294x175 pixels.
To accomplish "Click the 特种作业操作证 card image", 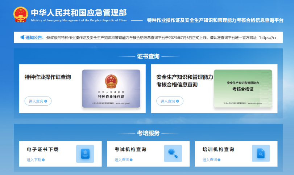I will [111, 89].
